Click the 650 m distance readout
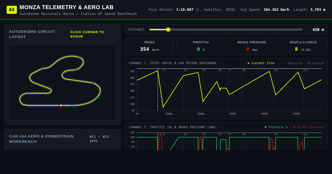The width and height of the screenshot is (332, 174). click(318, 30)
